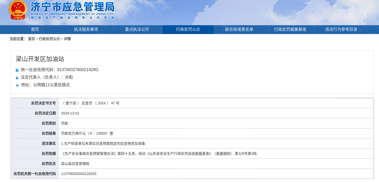The image size is (379, 182).
Task: Click the 处罚机关 label cell
Action: pyautogui.click(x=35, y=164)
